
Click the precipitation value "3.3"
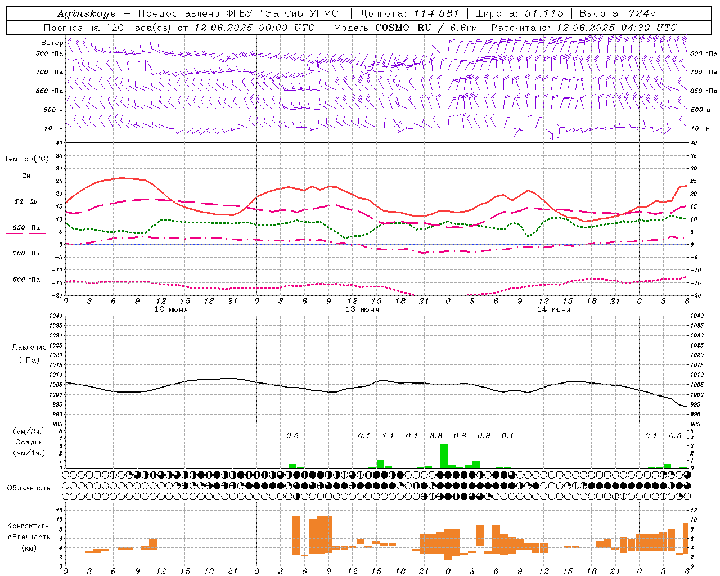436,435
